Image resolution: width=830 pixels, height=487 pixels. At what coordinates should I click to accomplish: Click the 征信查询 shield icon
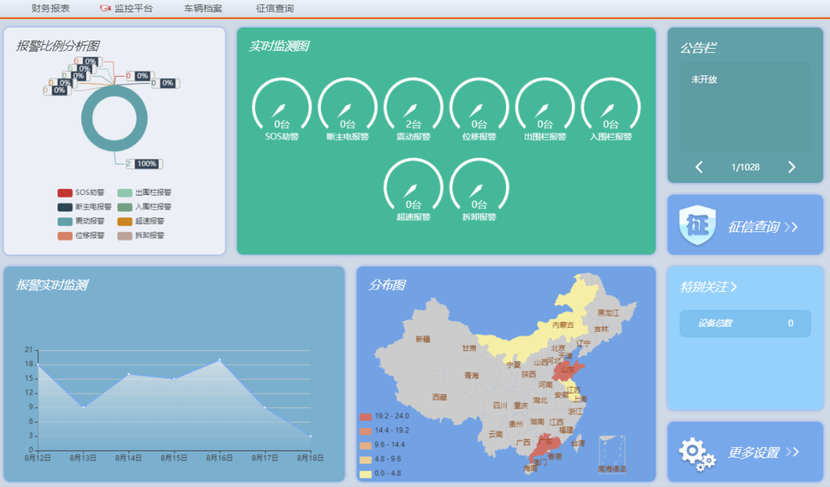[x=697, y=225]
